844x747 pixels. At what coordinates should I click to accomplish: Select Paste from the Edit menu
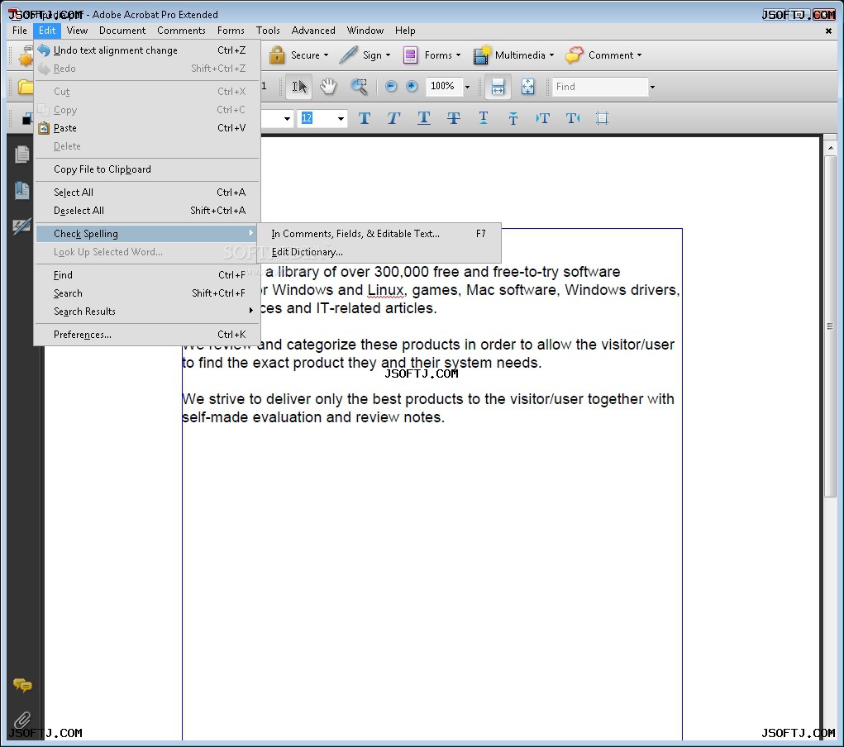[x=147, y=127]
